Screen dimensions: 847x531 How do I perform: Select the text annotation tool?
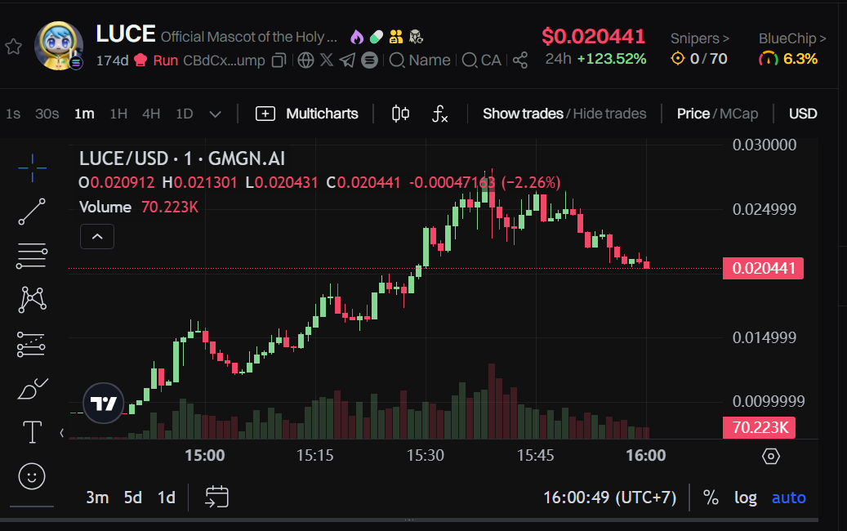[x=31, y=432]
